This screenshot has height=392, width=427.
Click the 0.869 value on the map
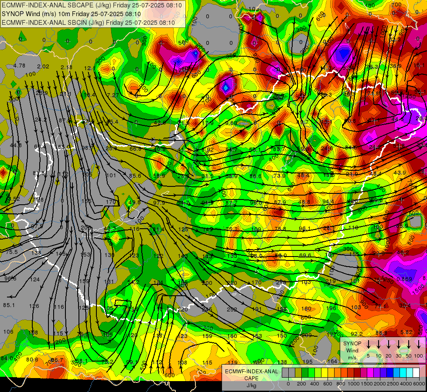pos(404,279)
